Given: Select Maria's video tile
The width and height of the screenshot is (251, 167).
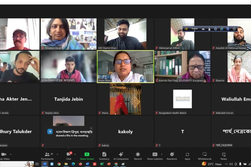Looking at the screenshot, I should pos(125,99).
